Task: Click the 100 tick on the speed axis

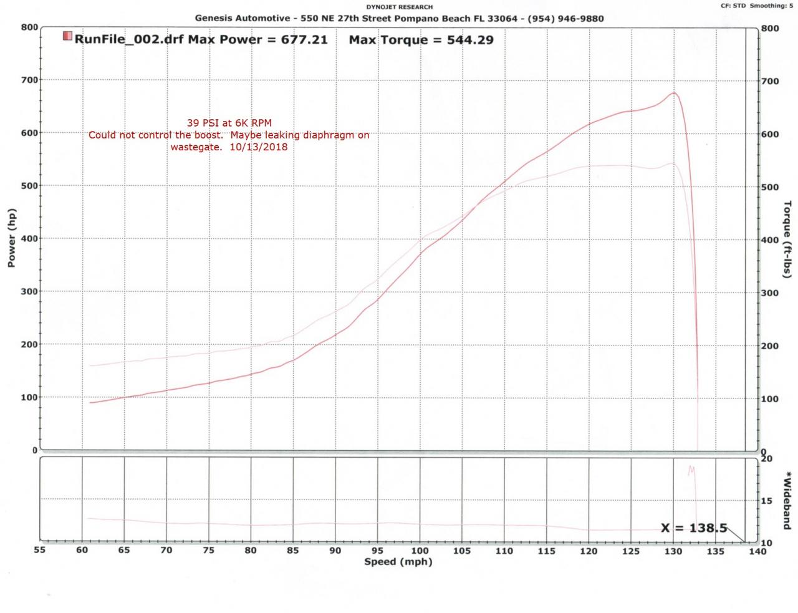Action: (420, 551)
